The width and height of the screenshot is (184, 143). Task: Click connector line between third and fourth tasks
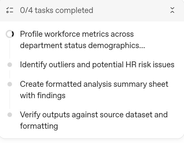[10, 99]
